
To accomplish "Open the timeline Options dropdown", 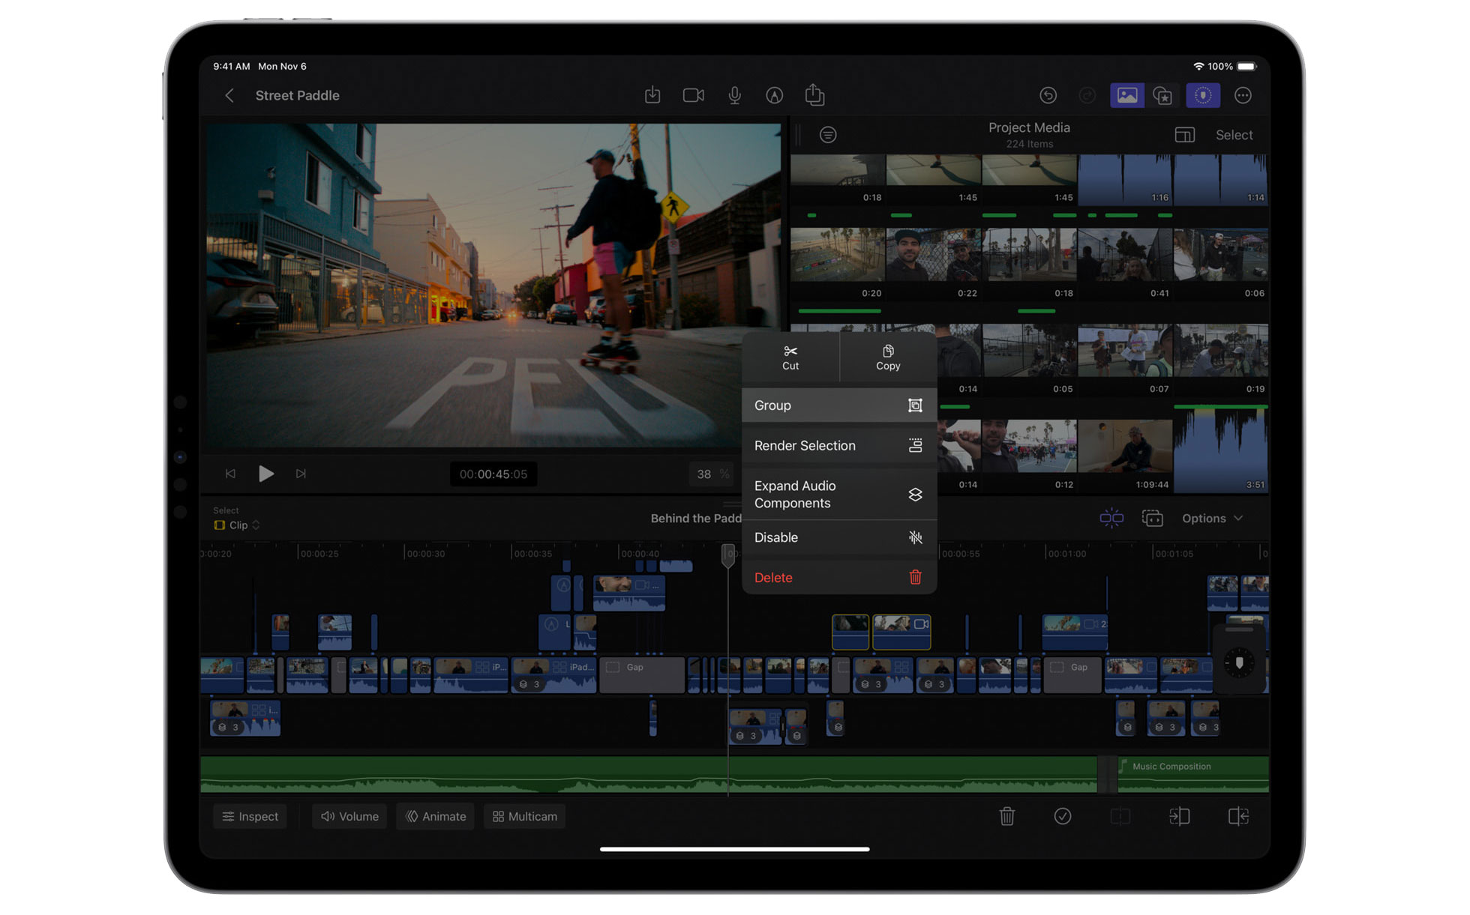I will [x=1212, y=519].
